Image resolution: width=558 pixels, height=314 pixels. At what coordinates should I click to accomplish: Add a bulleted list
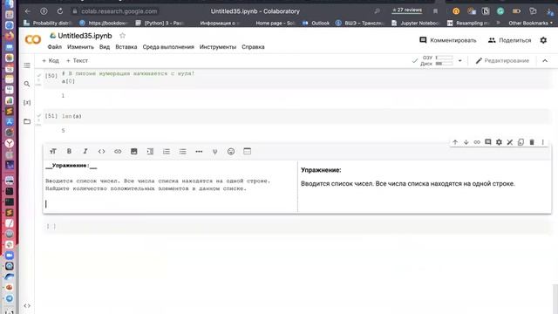pyautogui.click(x=182, y=151)
